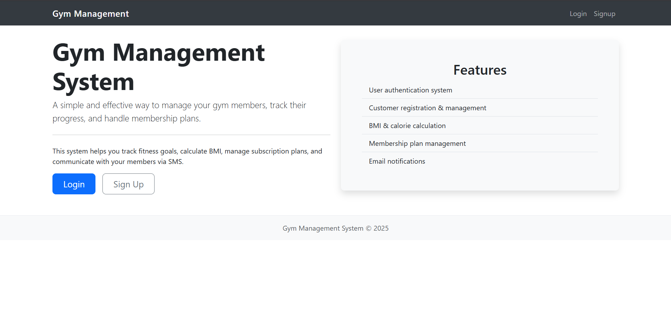Click the empty area inside the Features card

click(480, 180)
